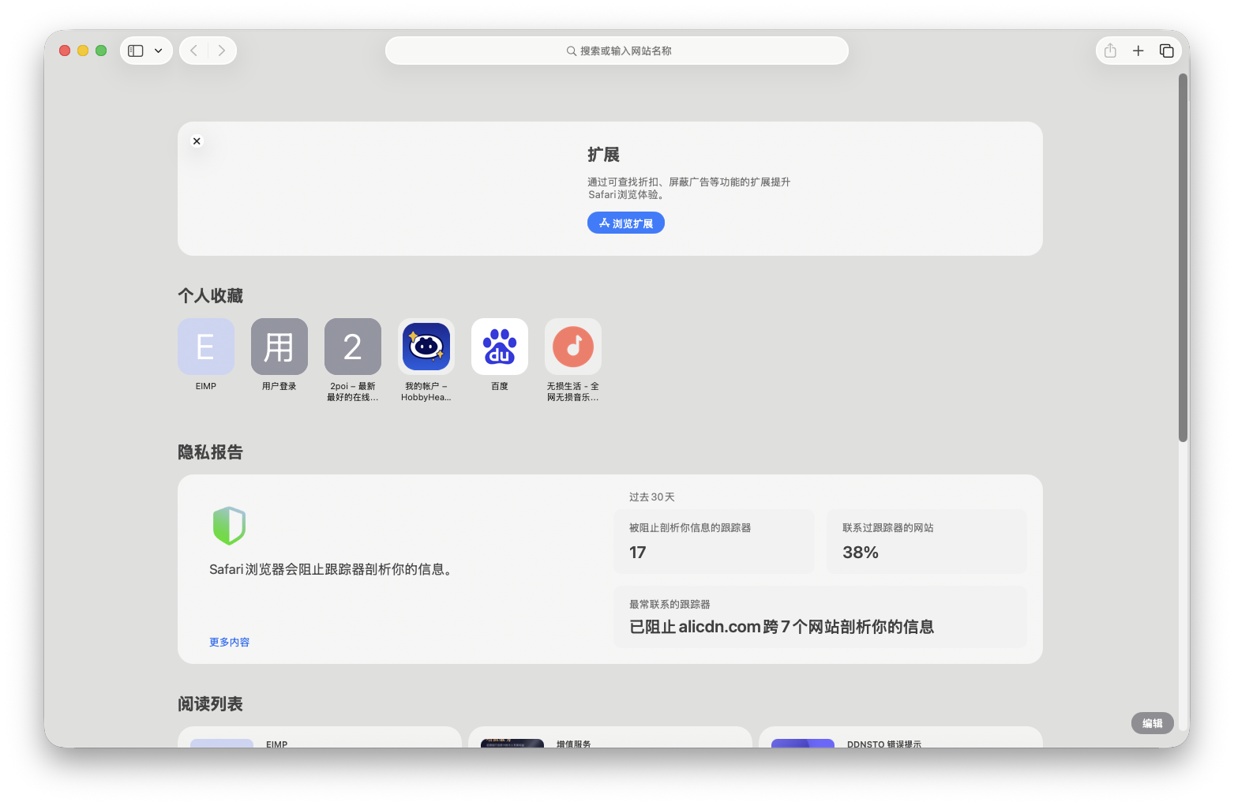The height and width of the screenshot is (806, 1234).
Task: Open the privacy report shield icon
Action: (x=229, y=526)
